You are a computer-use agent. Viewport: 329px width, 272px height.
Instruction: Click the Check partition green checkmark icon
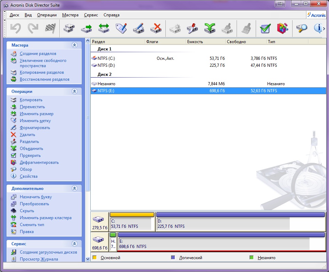(265, 29)
